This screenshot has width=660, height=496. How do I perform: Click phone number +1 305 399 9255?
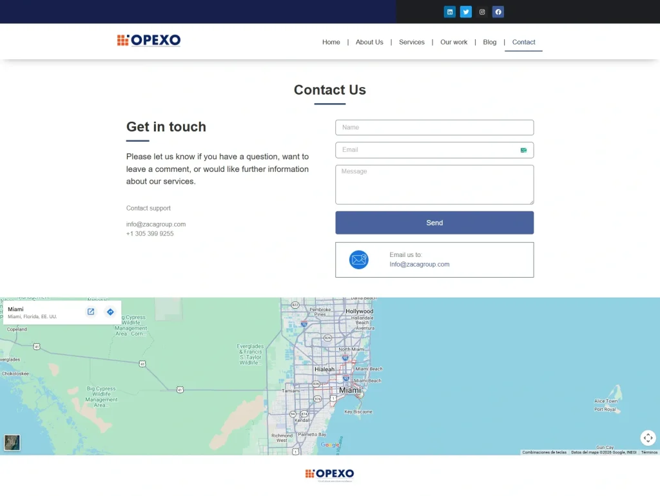150,233
